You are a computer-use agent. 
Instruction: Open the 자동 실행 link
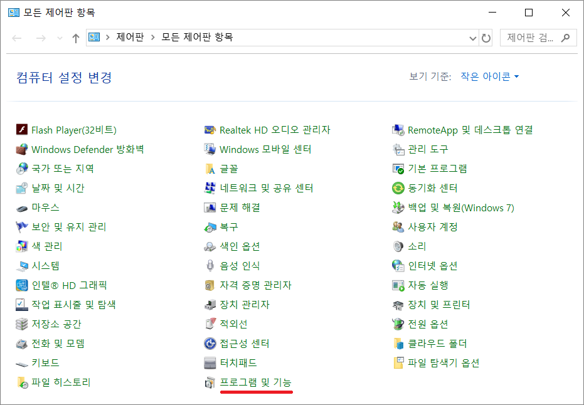point(428,285)
